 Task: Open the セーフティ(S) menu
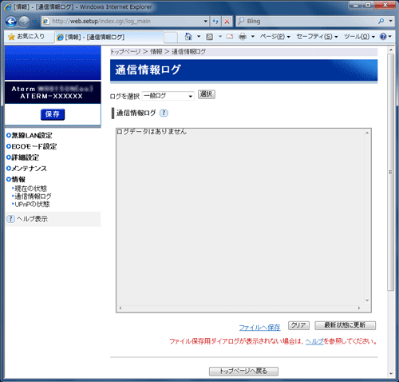pos(317,37)
